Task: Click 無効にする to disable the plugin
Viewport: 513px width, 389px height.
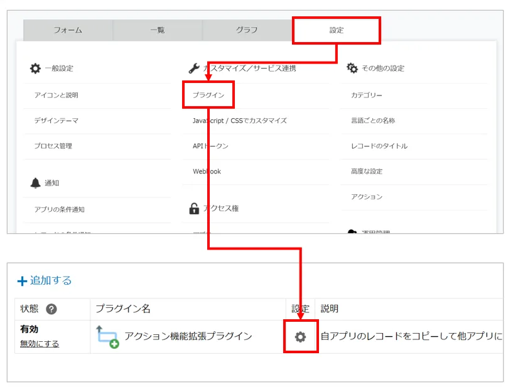Action: (x=40, y=344)
